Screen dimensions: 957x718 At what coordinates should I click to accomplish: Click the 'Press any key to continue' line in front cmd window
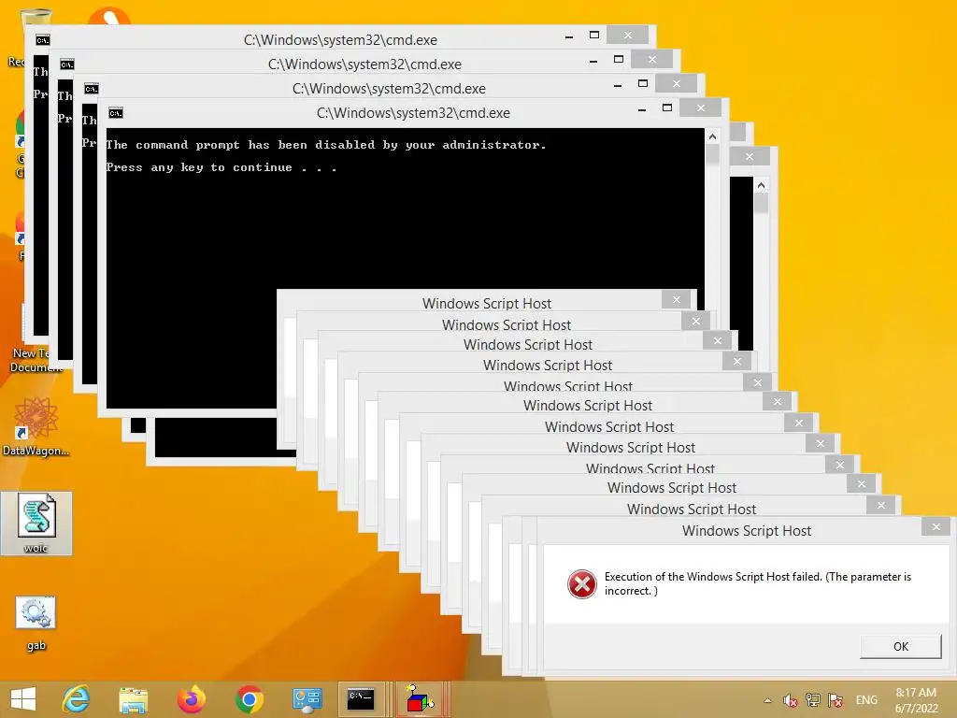coord(221,167)
